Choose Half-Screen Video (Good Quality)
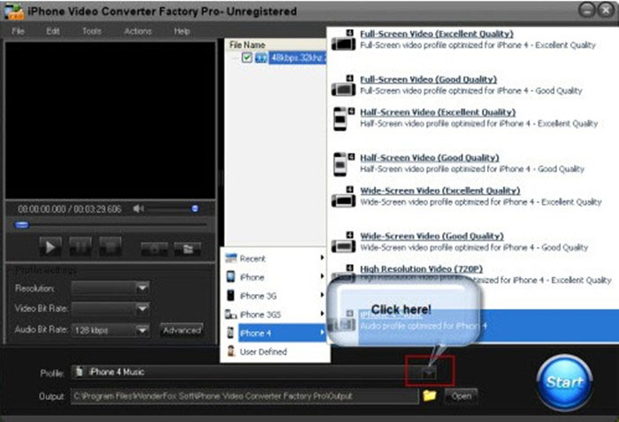This screenshot has height=422, width=619. click(430, 158)
